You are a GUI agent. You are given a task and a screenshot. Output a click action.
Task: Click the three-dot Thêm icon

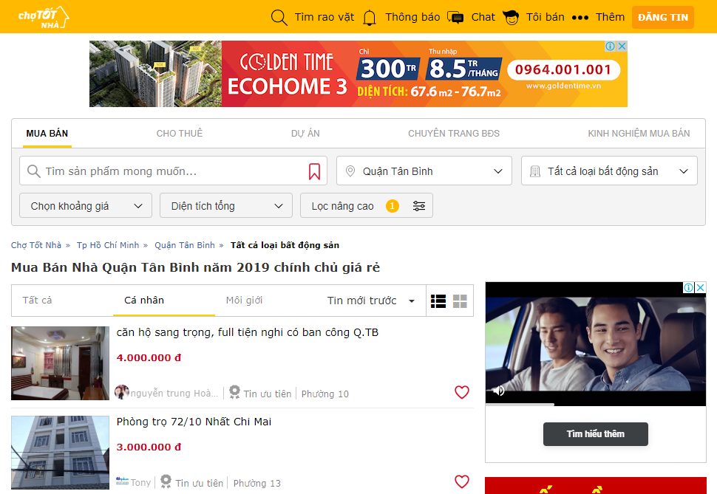580,18
